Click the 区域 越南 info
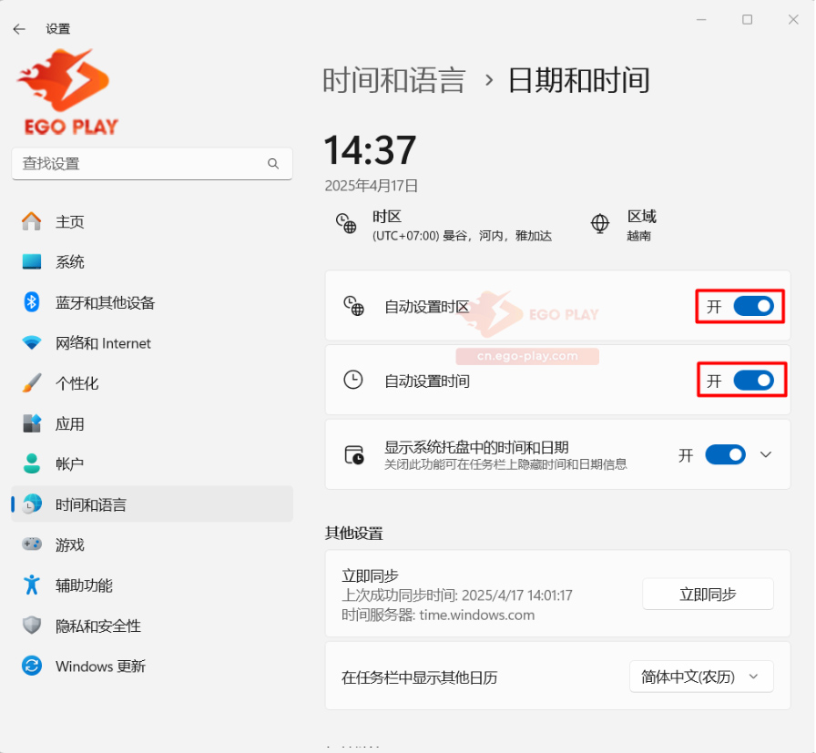 tap(642, 225)
